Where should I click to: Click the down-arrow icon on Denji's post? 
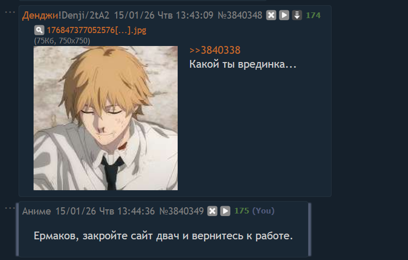tap(297, 15)
